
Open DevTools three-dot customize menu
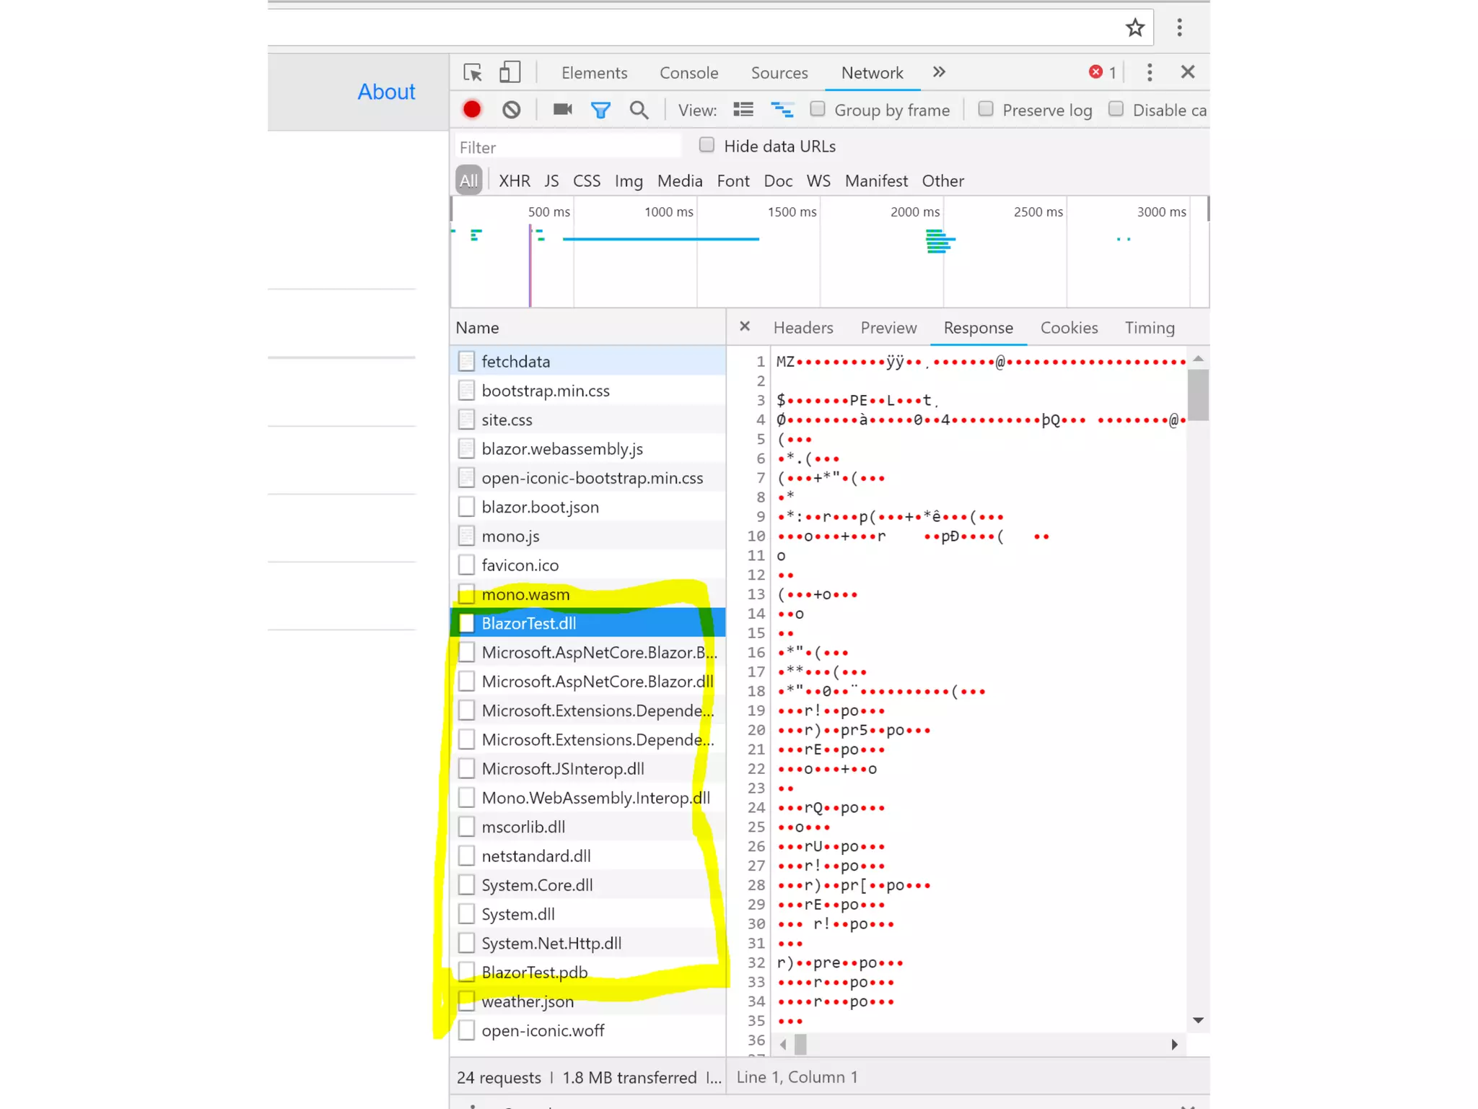(1150, 72)
